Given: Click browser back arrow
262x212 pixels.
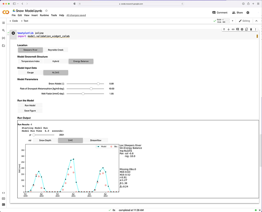Looking at the screenshot, I should (x=22, y=4).
